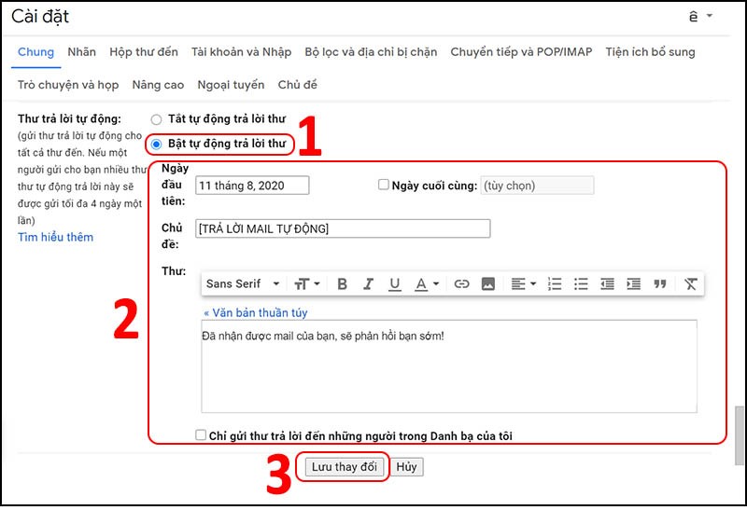The image size is (747, 510).
Task: Click the page vertical scrollbar thumb
Action: [739, 435]
